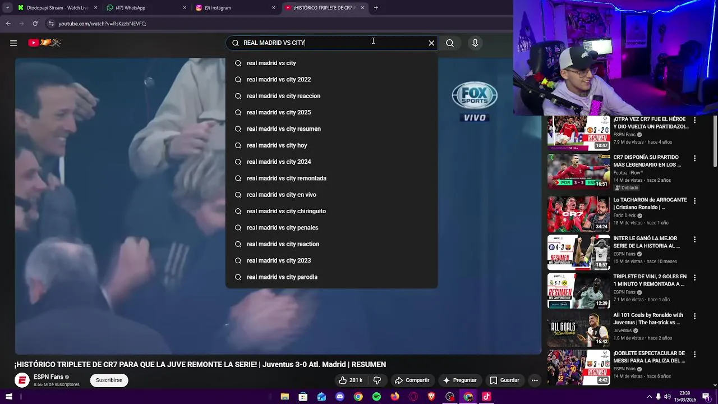Close the Instagram tab

pyautogui.click(x=274, y=8)
